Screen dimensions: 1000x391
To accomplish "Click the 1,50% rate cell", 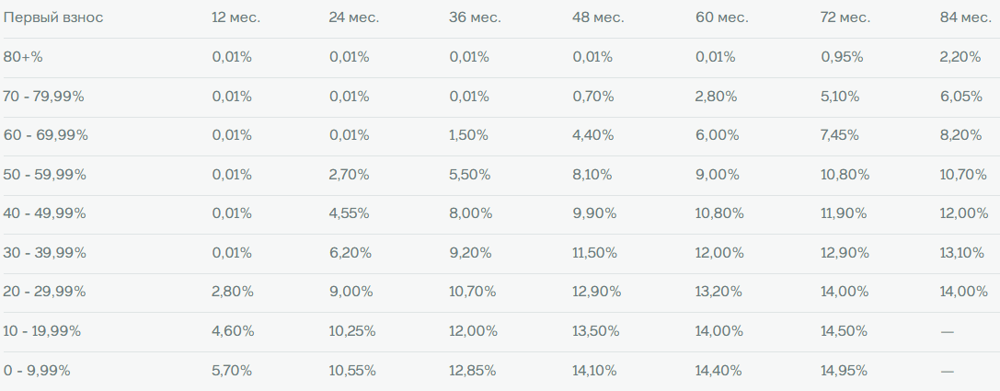I will 468,135.
